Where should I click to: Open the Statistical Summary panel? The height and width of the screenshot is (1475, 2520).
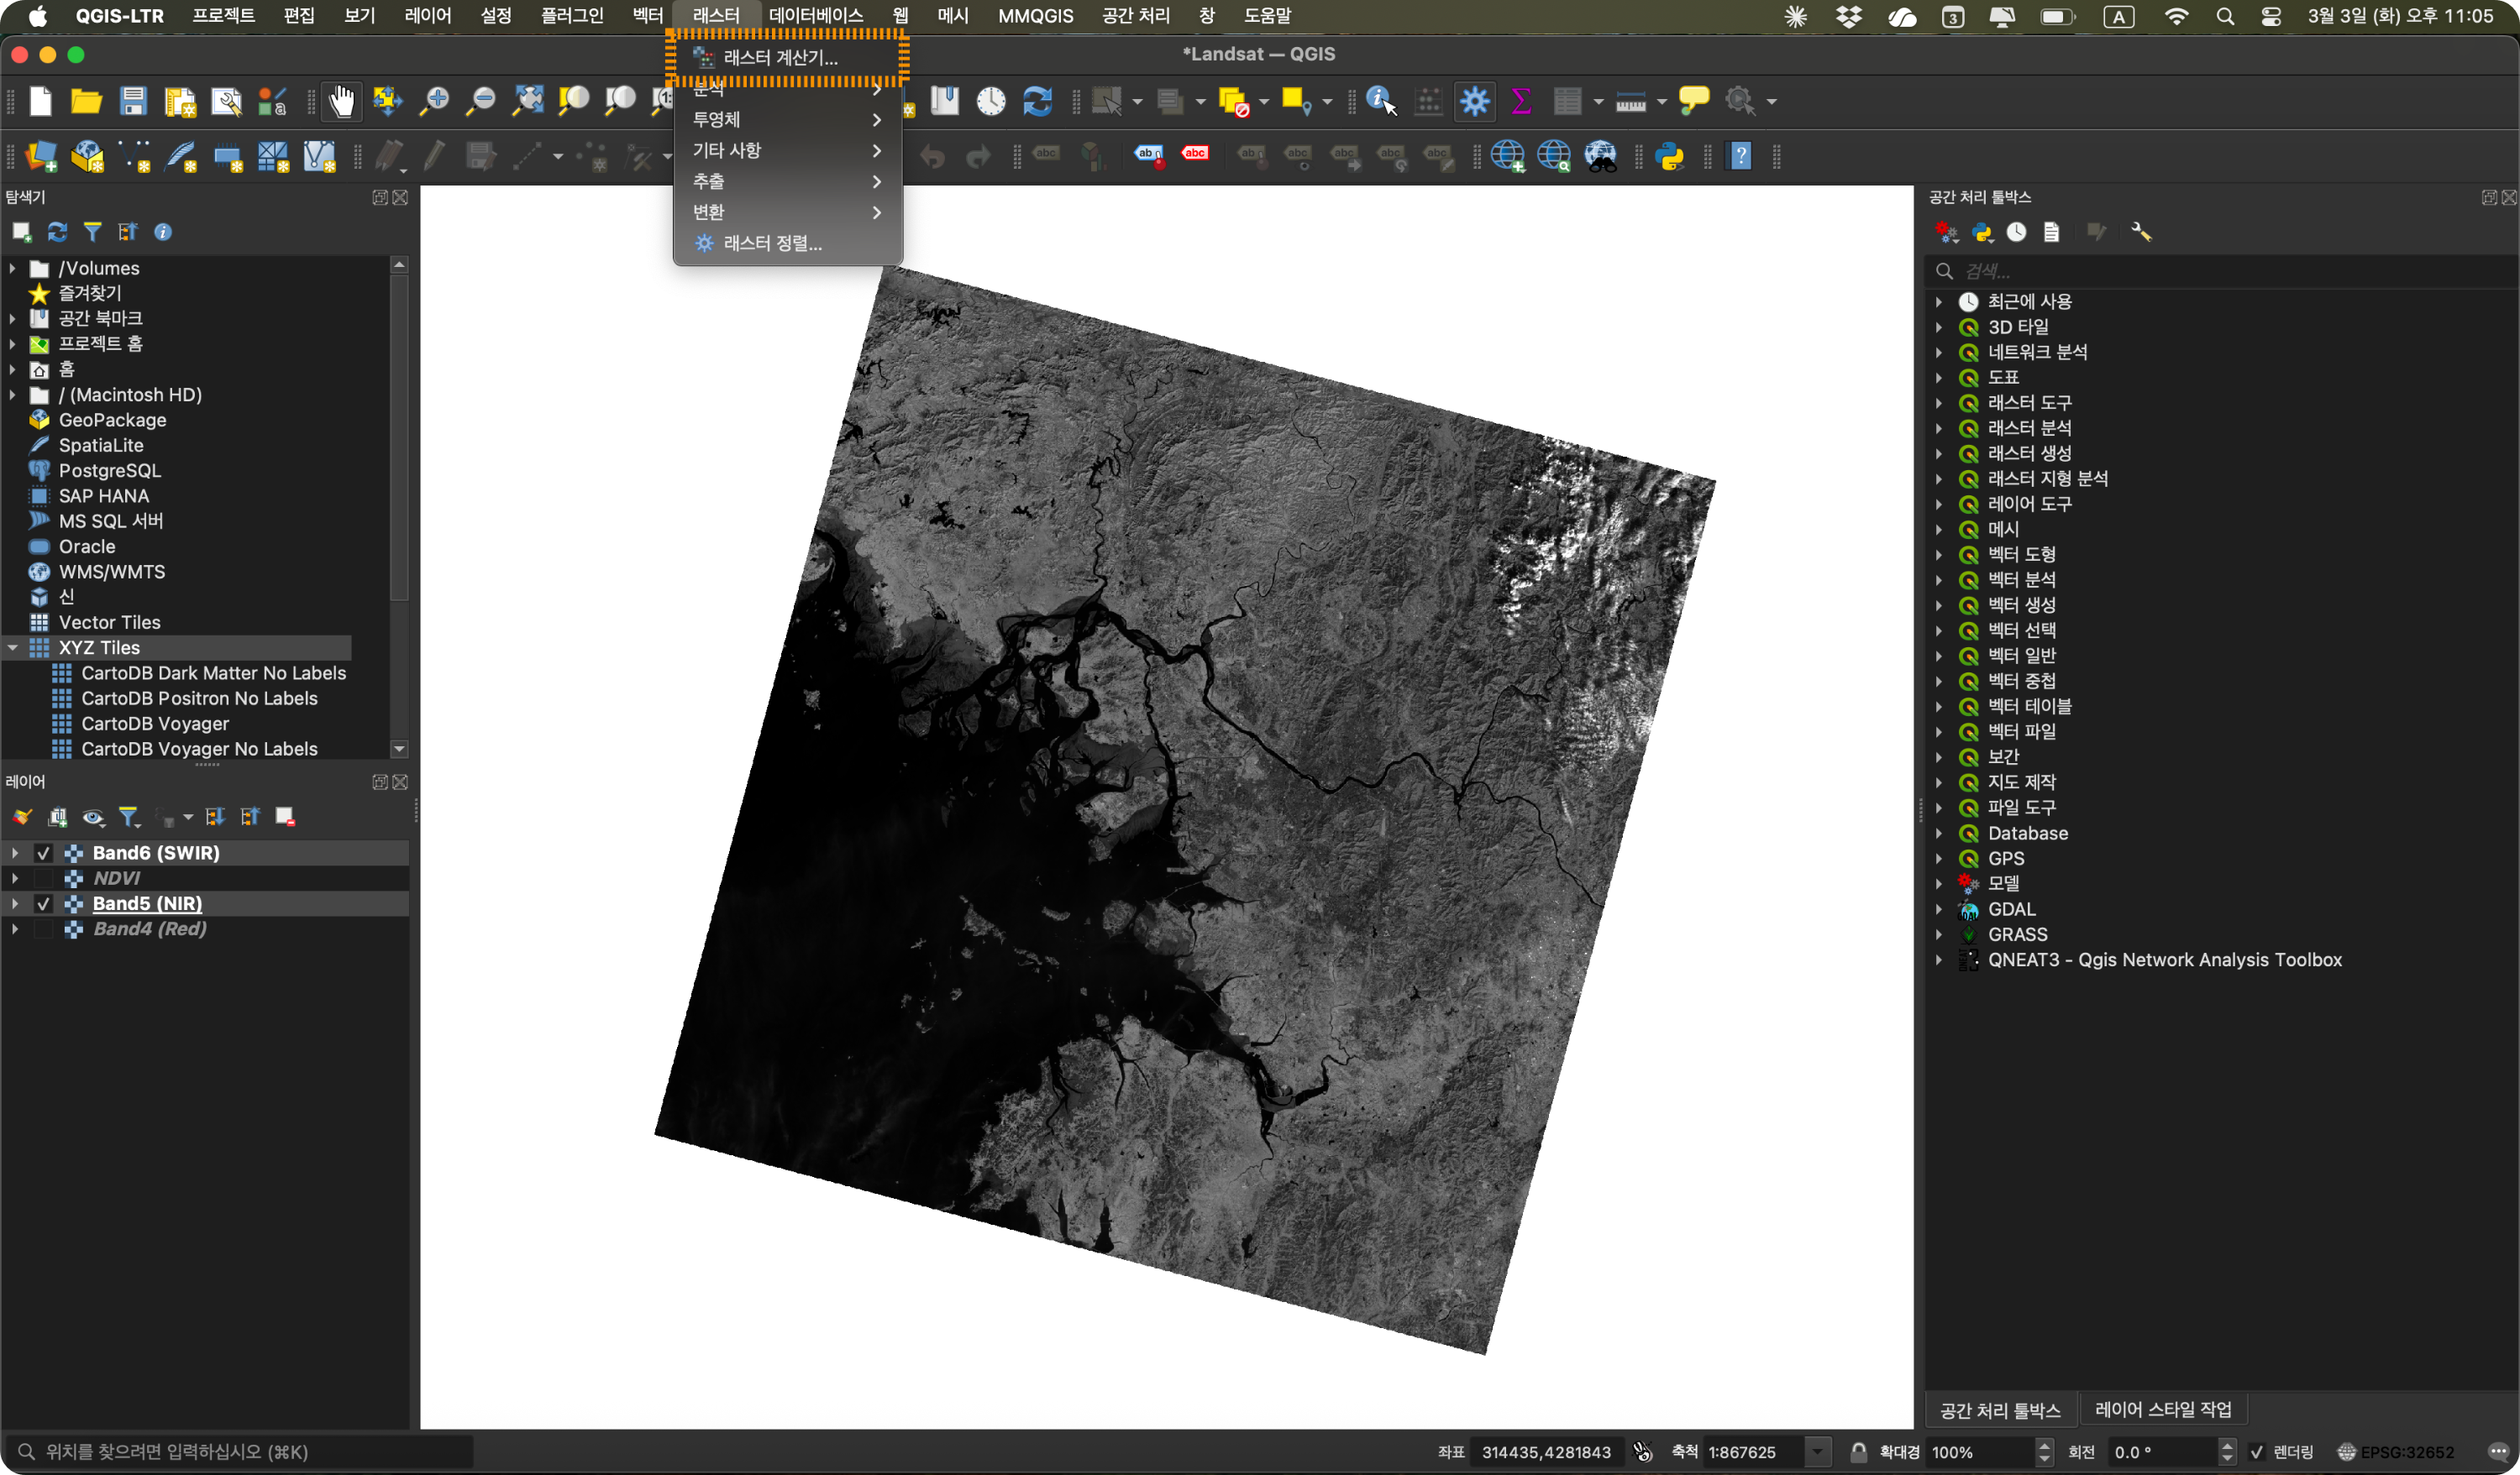click(x=1522, y=101)
